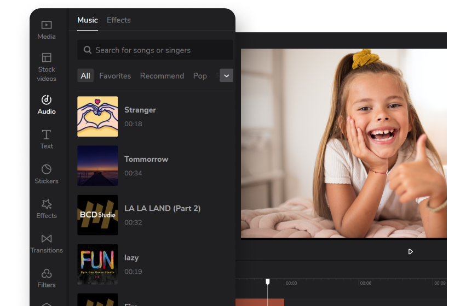The height and width of the screenshot is (306, 460).
Task: Select the Stranger song thumbnail
Action: (97, 116)
